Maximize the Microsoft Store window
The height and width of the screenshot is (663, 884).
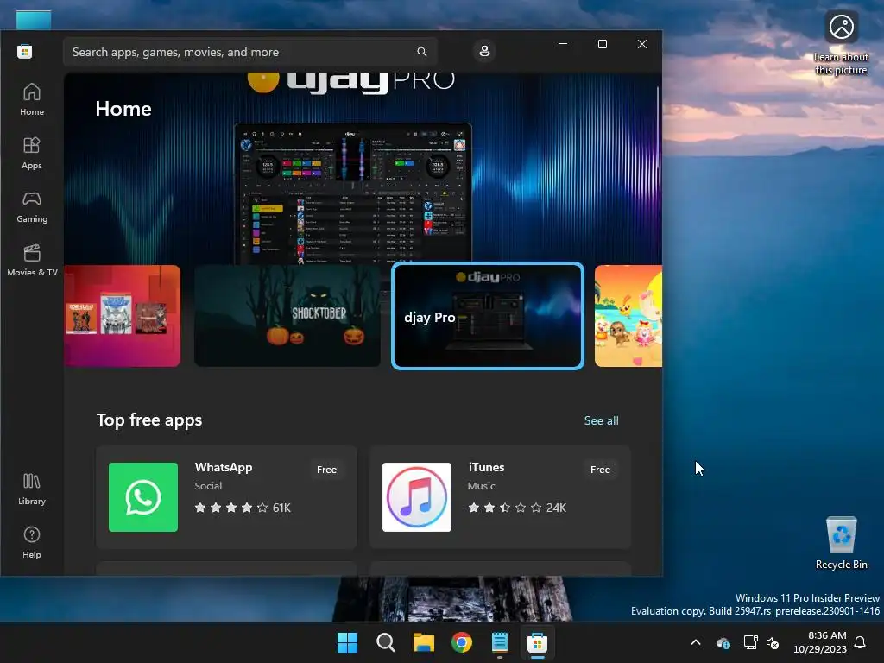pos(602,44)
